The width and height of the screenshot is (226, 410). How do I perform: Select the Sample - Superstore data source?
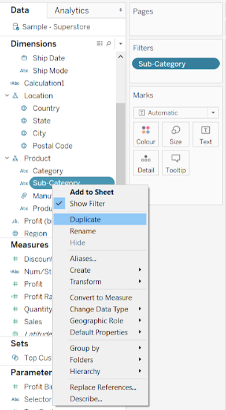point(56,27)
